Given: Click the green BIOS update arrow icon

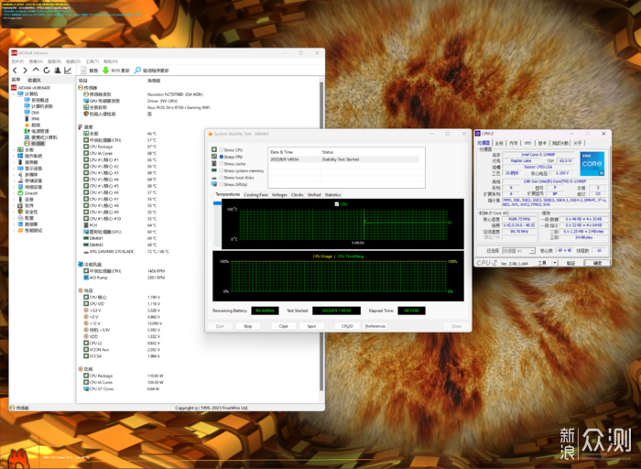Looking at the screenshot, I should click(x=105, y=71).
